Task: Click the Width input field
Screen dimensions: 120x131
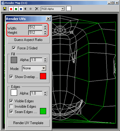Action: coord(35,27)
